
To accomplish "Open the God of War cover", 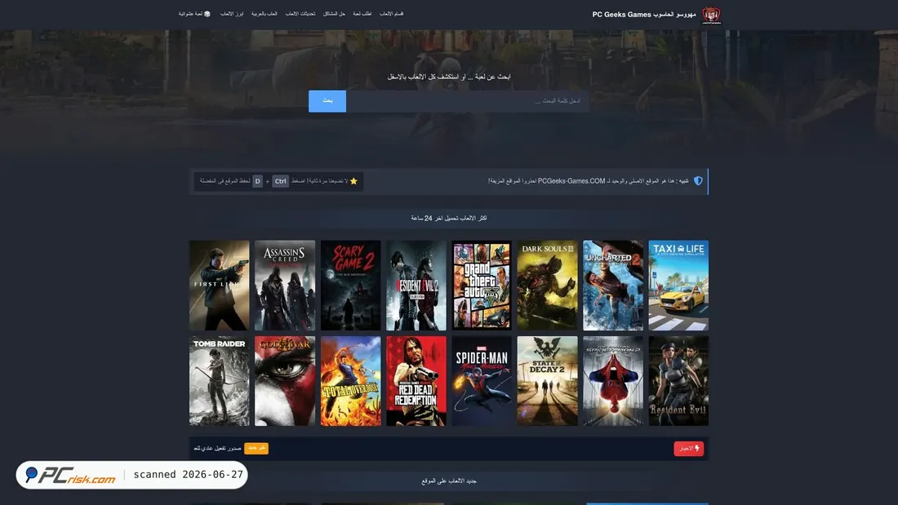I will [285, 381].
